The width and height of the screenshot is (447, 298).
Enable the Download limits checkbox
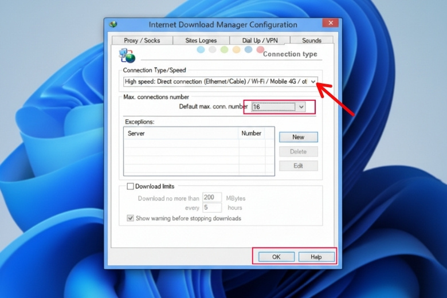[x=130, y=186]
